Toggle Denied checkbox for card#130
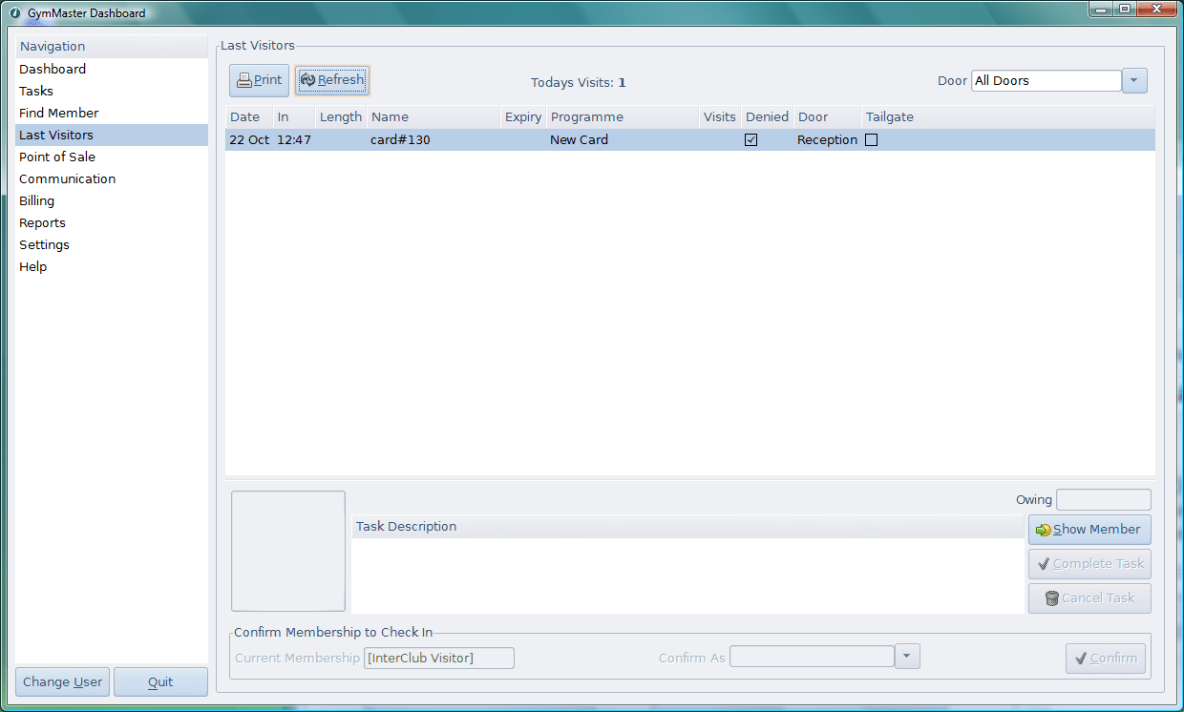This screenshot has height=712, width=1184. [751, 140]
